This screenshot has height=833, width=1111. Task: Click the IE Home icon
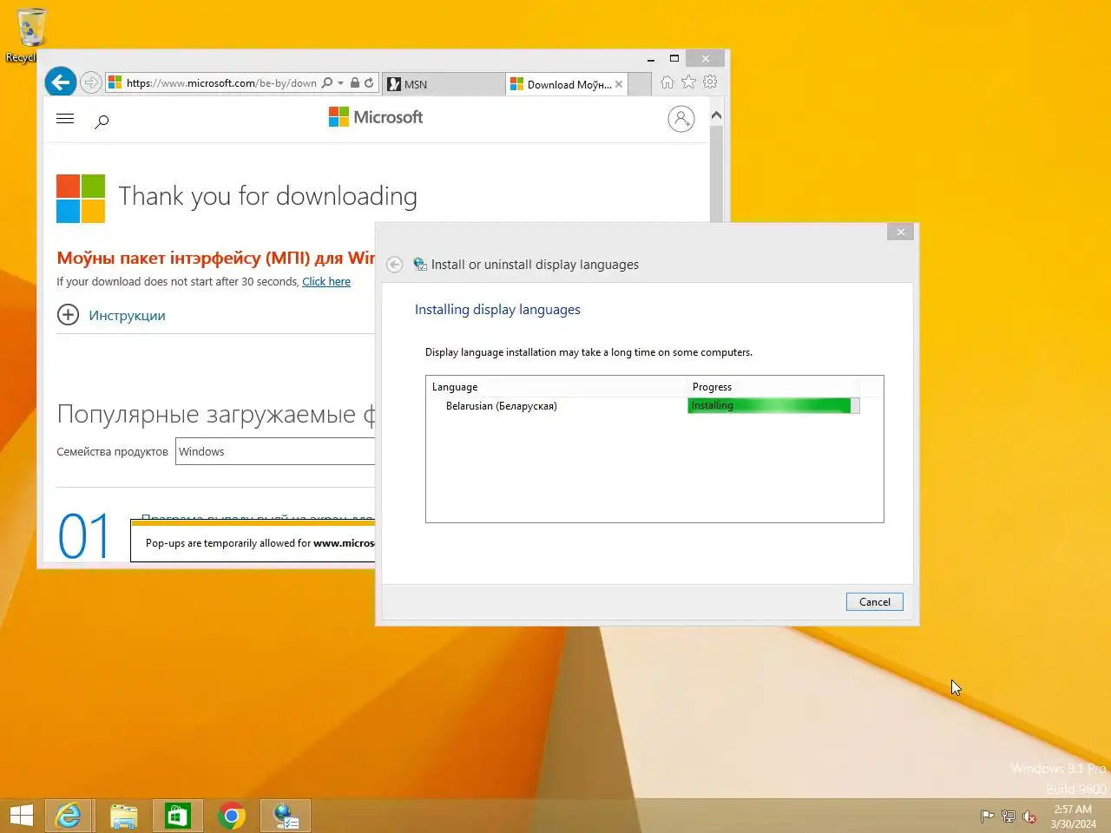click(x=667, y=82)
